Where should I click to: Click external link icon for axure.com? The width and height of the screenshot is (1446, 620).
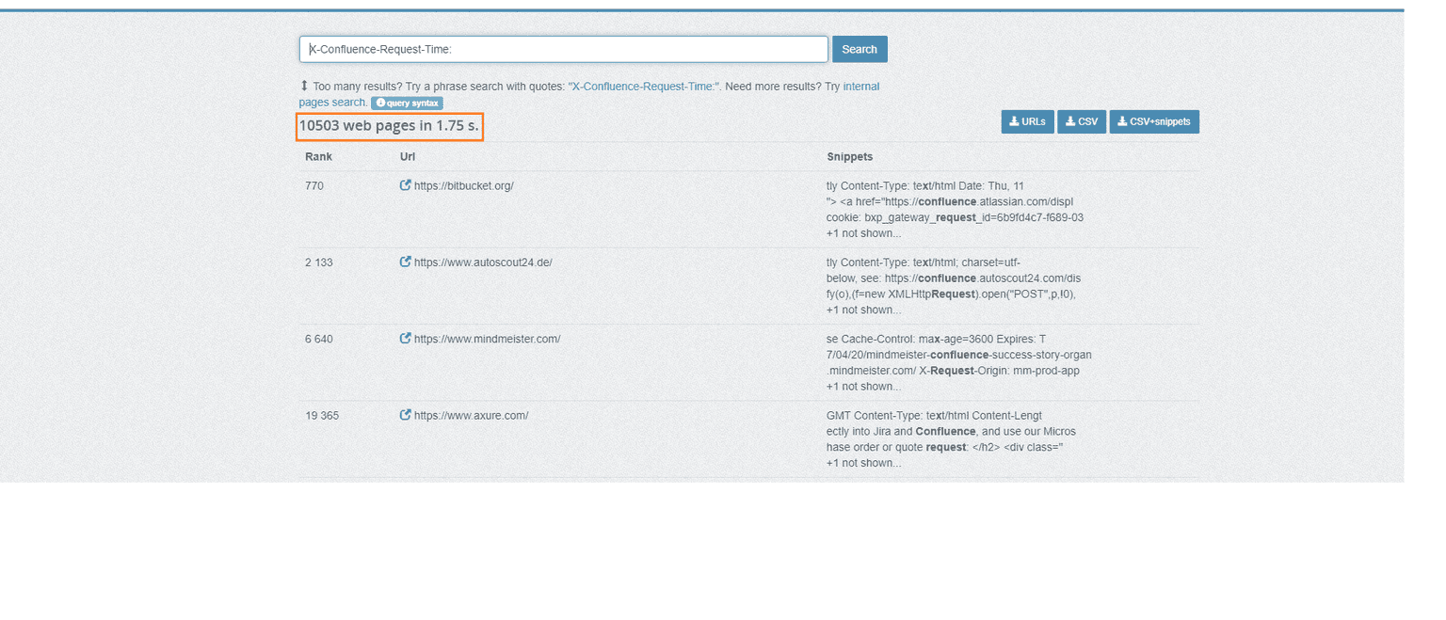click(x=406, y=415)
